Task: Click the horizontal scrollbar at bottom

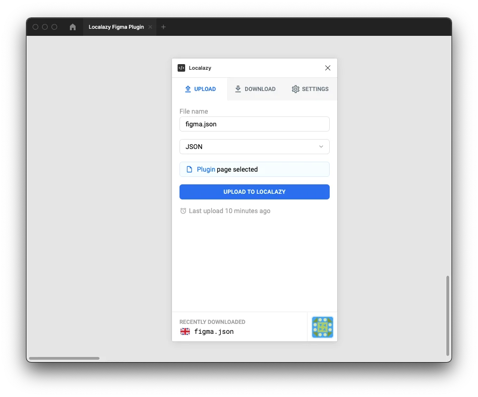Action: (x=64, y=358)
